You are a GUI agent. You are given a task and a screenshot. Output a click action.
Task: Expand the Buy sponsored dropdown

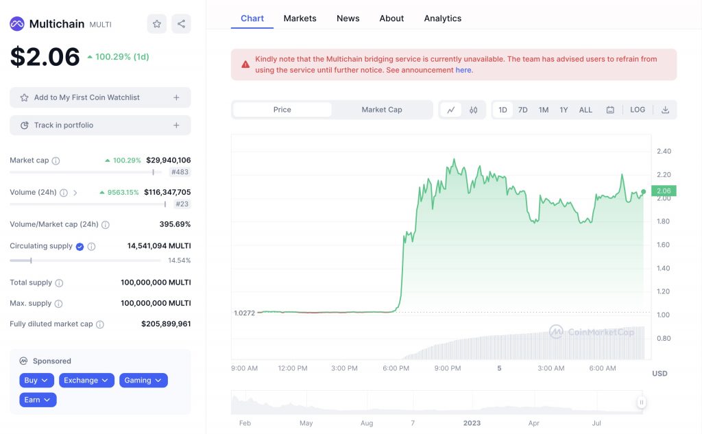click(37, 381)
